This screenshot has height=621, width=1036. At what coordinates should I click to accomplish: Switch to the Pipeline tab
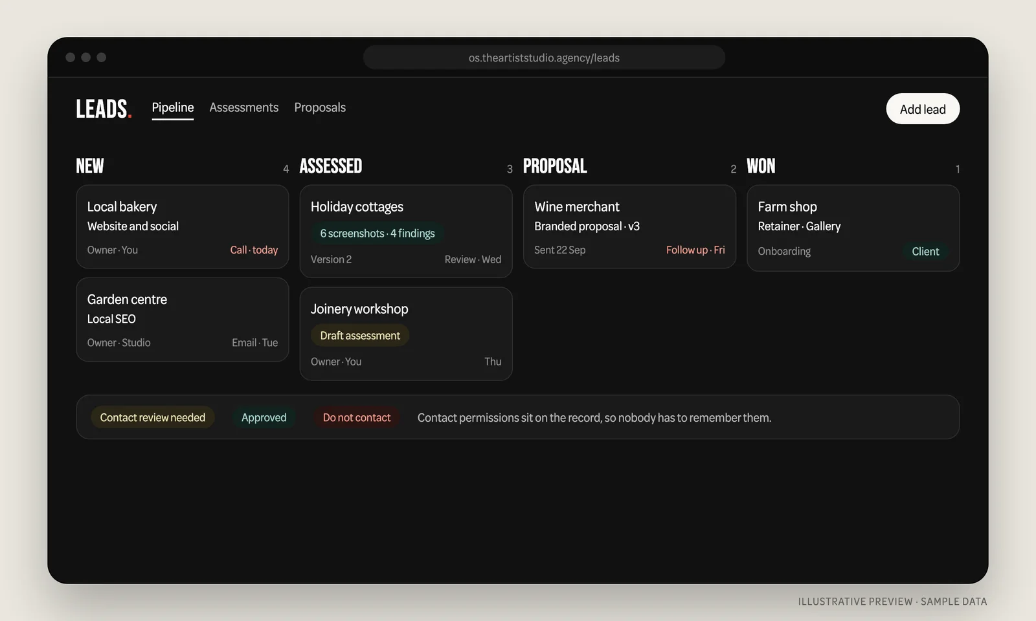[x=173, y=107]
